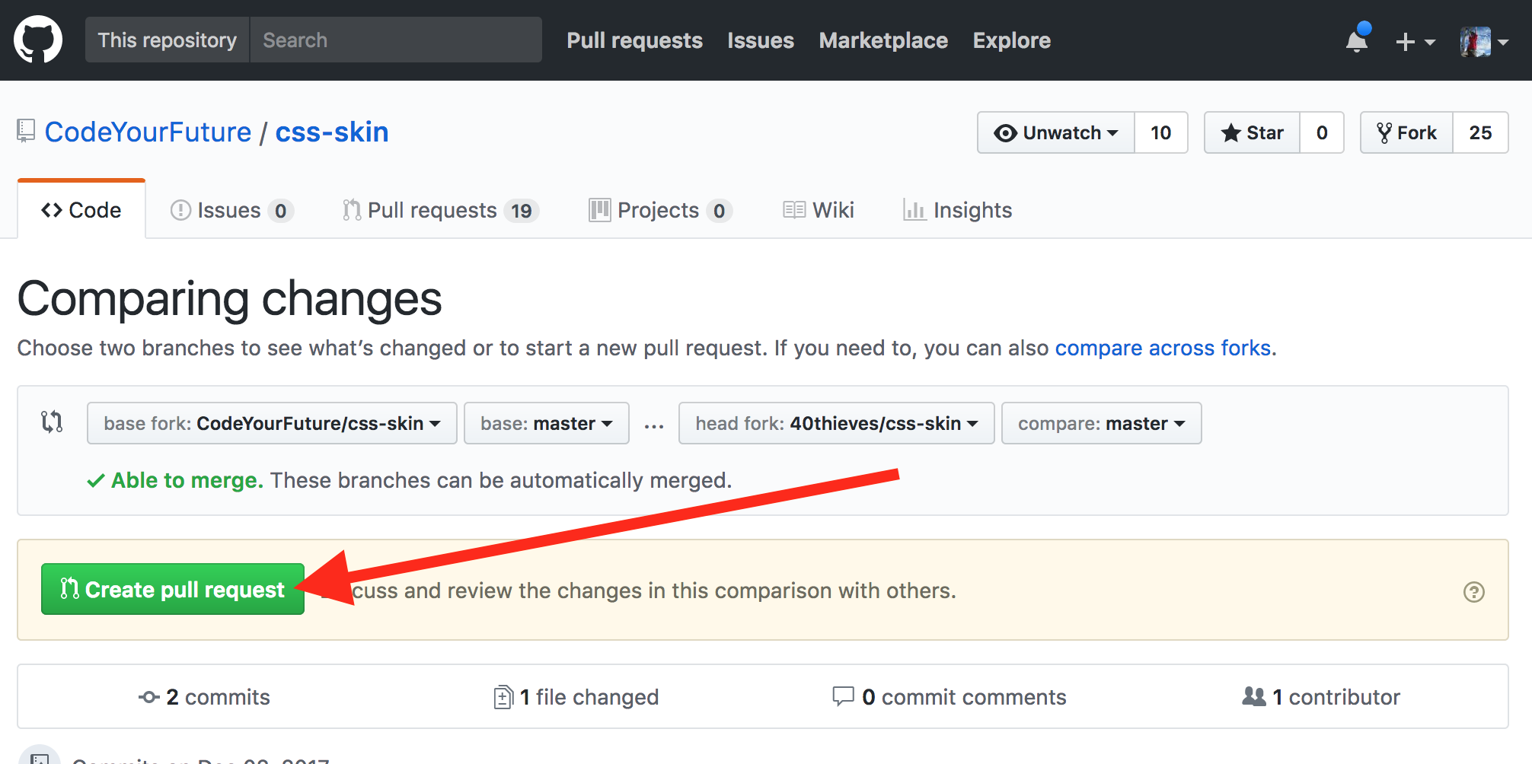The image size is (1532, 764).
Task: Fork the repository
Action: pos(1406,132)
